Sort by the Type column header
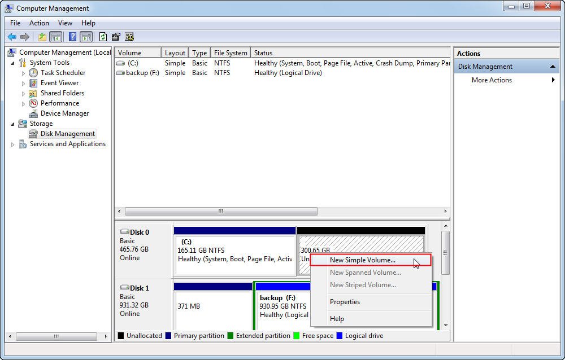Screen dimensions: 565x360 click(199, 53)
